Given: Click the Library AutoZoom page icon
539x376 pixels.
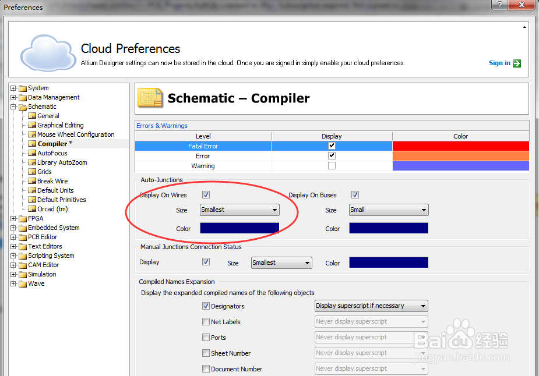Looking at the screenshot, I should pyautogui.click(x=32, y=162).
